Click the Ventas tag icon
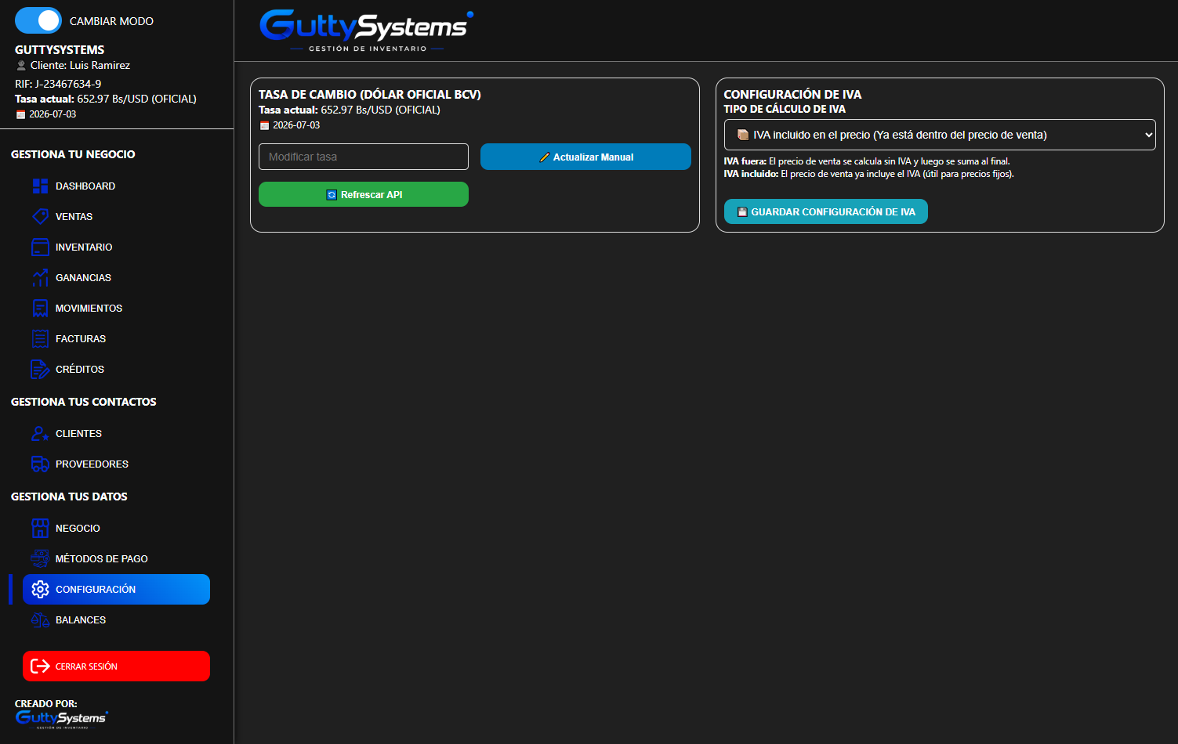Viewport: 1178px width, 744px height. click(40, 216)
